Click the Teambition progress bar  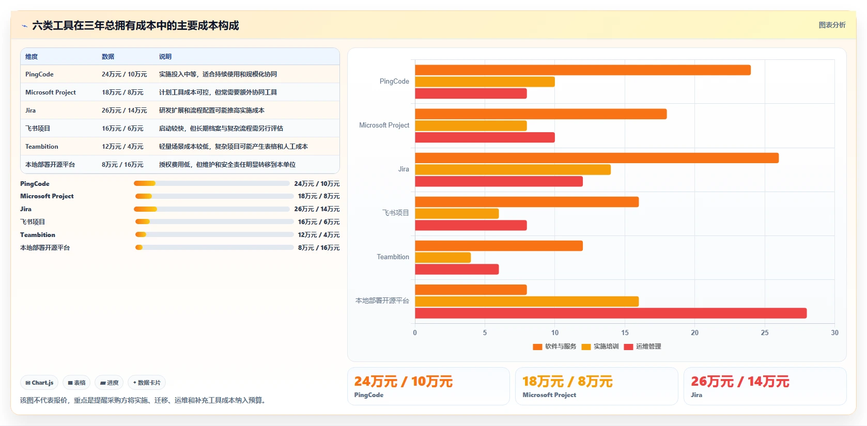214,234
